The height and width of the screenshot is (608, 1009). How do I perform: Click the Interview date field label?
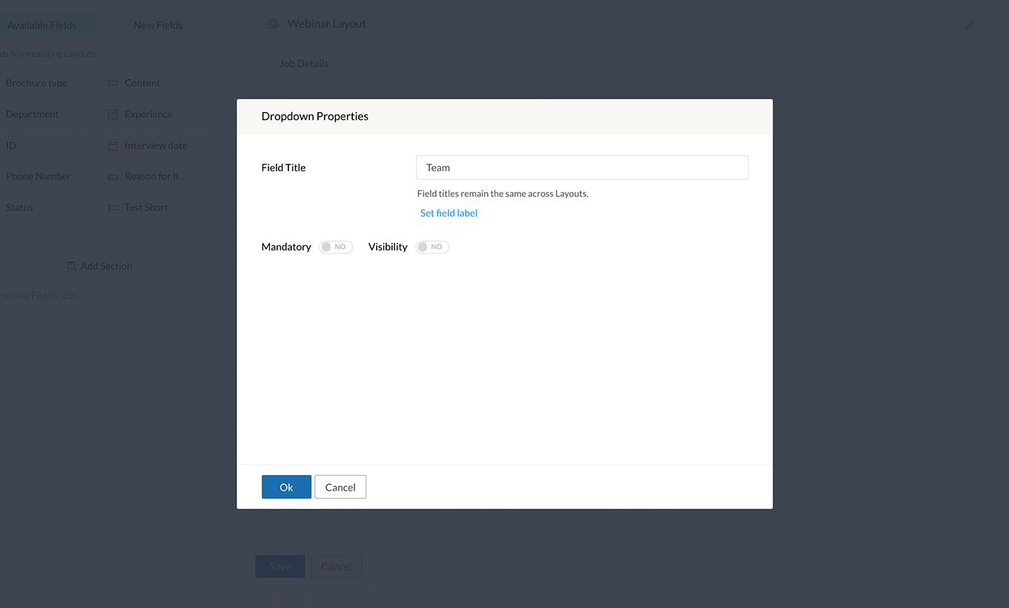[x=156, y=145]
